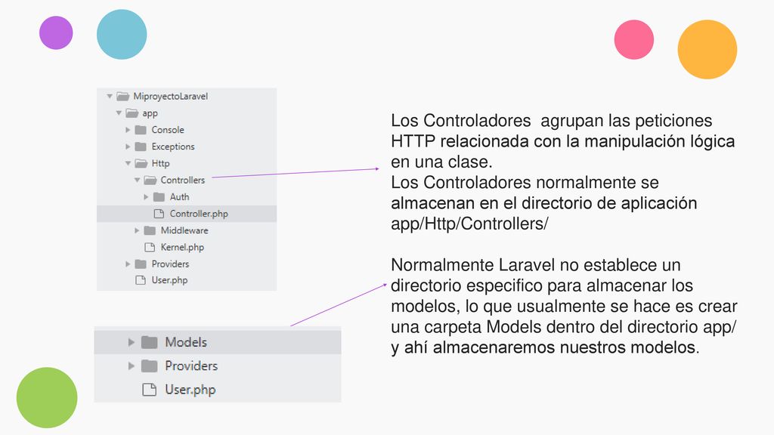Select the Providers label below Models
774x435 pixels.
191,366
